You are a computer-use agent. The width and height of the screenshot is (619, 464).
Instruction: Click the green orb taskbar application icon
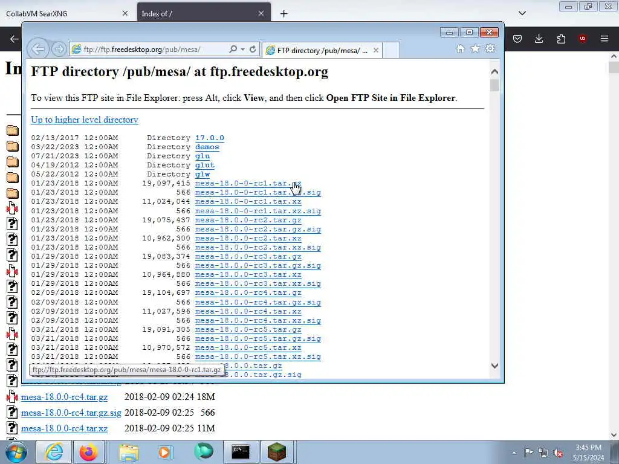[204, 452]
